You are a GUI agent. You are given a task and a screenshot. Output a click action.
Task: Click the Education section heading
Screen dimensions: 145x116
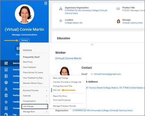pos(64,38)
